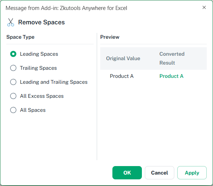Viewport: 213px width, 186px height.
Task: Click the Remove Spaces dialog title
Action: 41,22
